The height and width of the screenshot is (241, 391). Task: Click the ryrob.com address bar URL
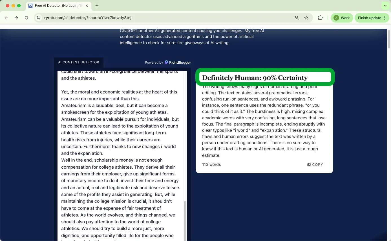[x=88, y=18]
